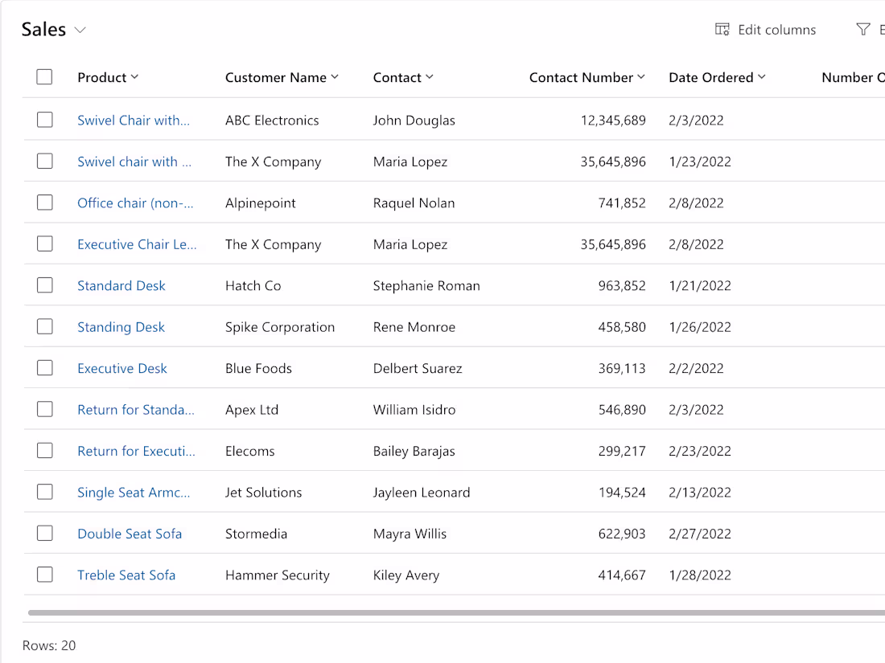Select the Treble Seat Sofa row checkbox
Screen dimensions: 885x663
pyautogui.click(x=45, y=574)
